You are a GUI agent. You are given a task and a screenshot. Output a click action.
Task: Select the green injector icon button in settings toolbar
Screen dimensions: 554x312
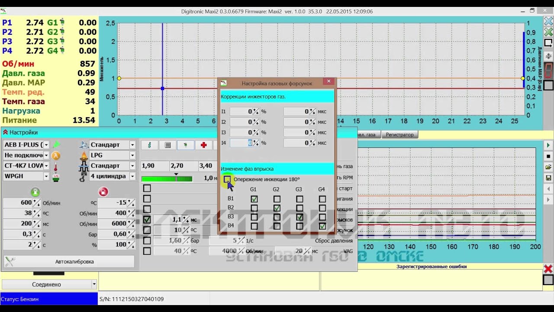click(186, 145)
